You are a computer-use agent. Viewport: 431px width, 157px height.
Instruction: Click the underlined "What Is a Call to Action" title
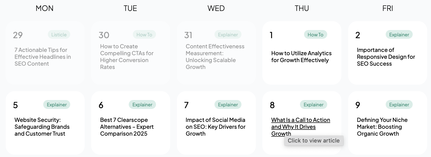(x=300, y=126)
